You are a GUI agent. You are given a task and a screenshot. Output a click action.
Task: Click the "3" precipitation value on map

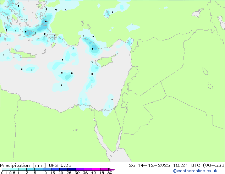(x=26, y=32)
